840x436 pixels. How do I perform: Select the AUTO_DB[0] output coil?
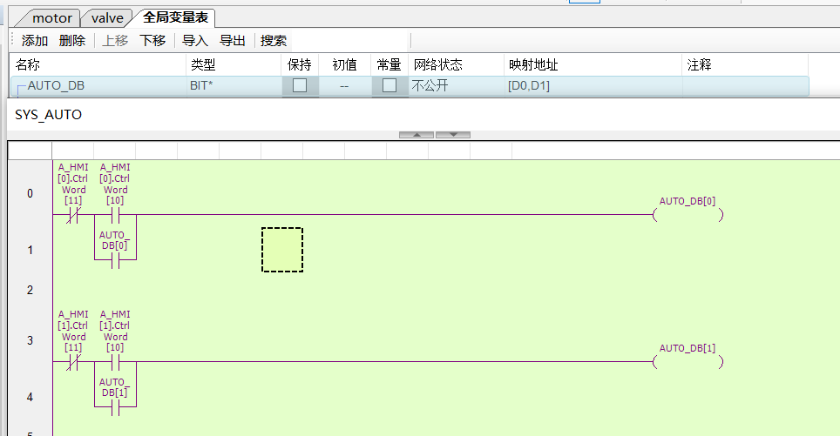[688, 215]
